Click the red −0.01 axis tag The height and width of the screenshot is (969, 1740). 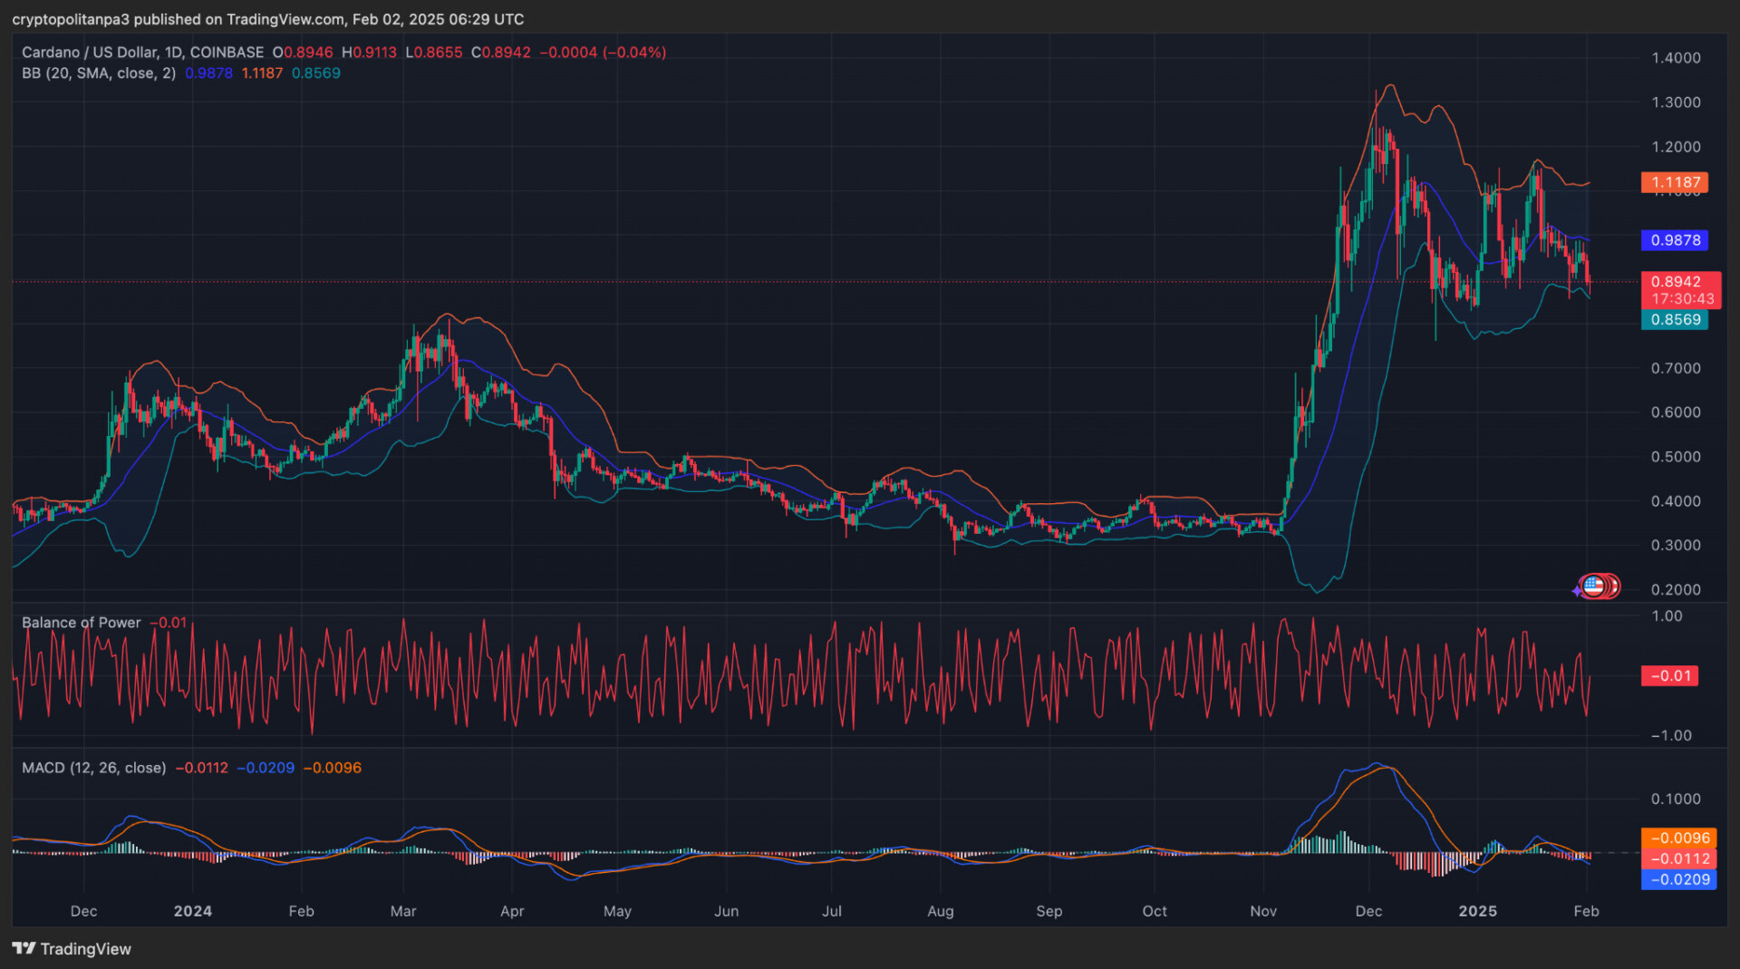pos(1669,676)
